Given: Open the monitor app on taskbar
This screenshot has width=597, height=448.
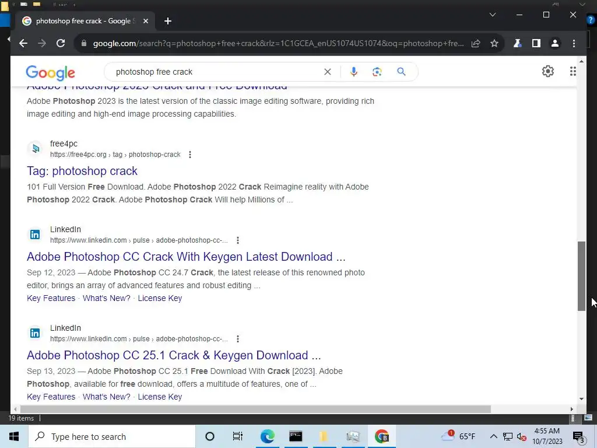Looking at the screenshot, I should pyautogui.click(x=353, y=436).
